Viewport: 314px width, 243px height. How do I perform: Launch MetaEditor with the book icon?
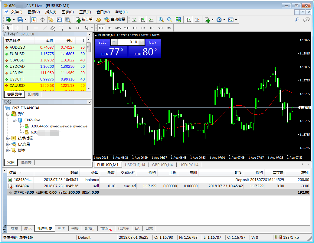pos(99,20)
